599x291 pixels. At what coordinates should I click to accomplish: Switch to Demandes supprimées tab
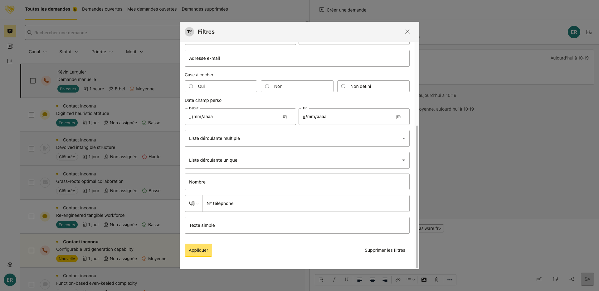(205, 9)
